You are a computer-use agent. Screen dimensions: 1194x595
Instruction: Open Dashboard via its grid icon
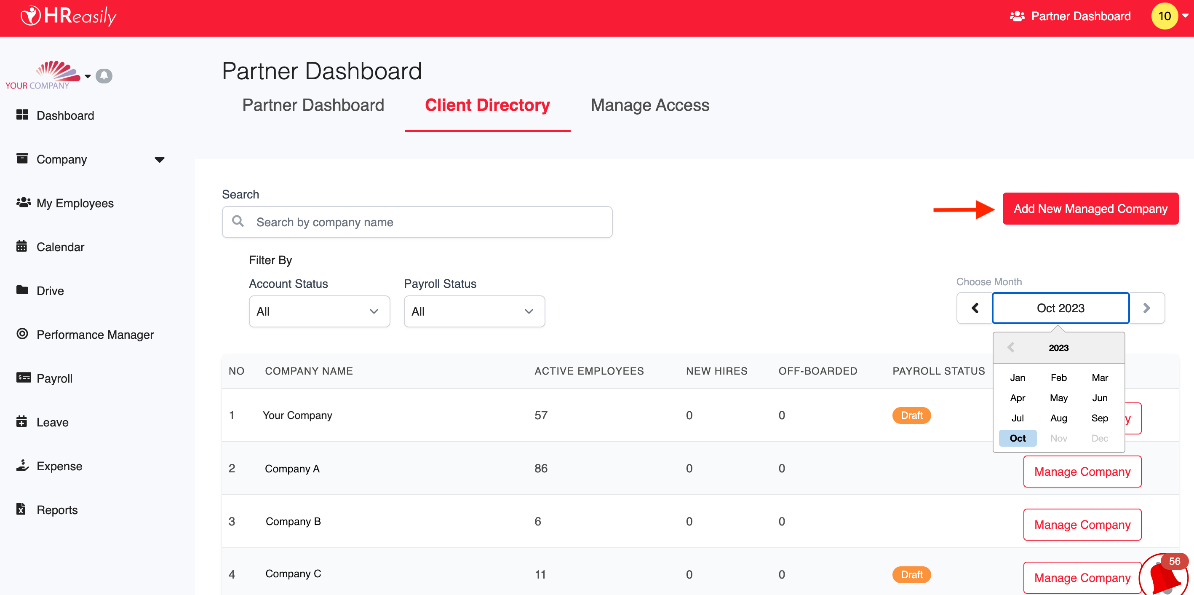point(22,115)
